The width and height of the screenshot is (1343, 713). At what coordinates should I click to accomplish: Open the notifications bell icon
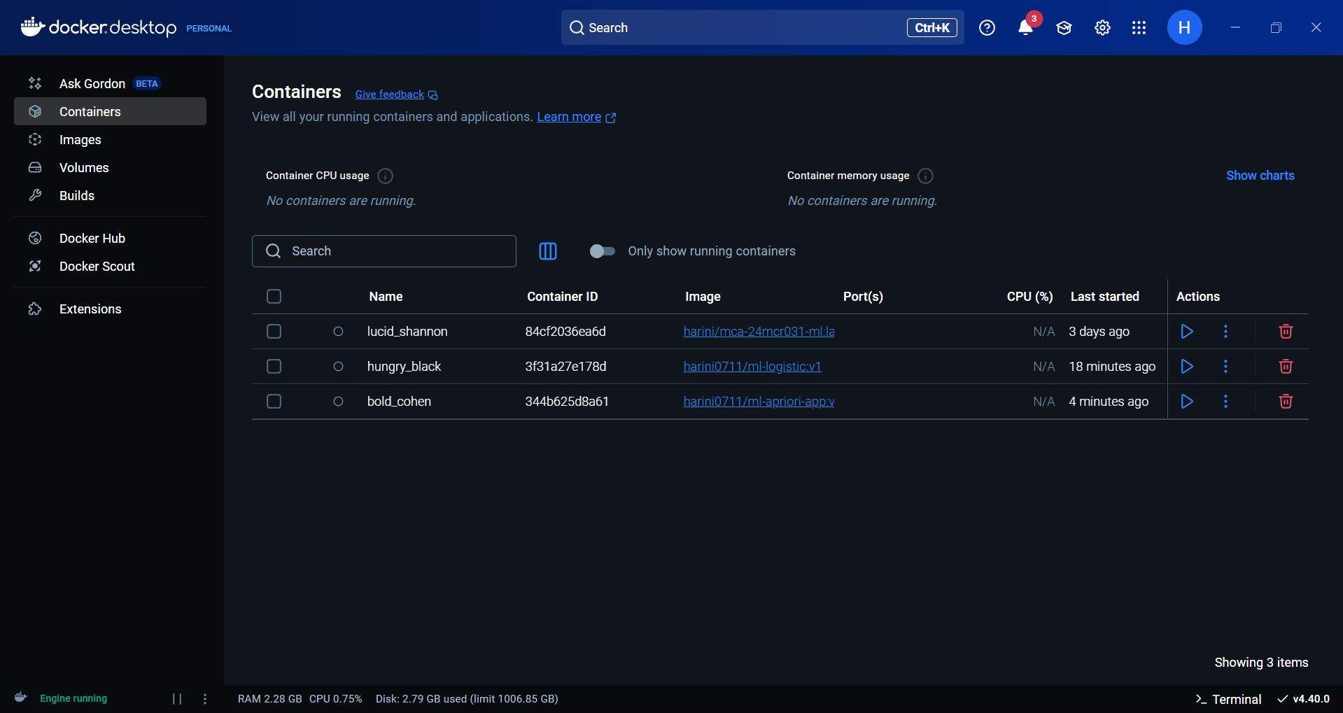1025,28
